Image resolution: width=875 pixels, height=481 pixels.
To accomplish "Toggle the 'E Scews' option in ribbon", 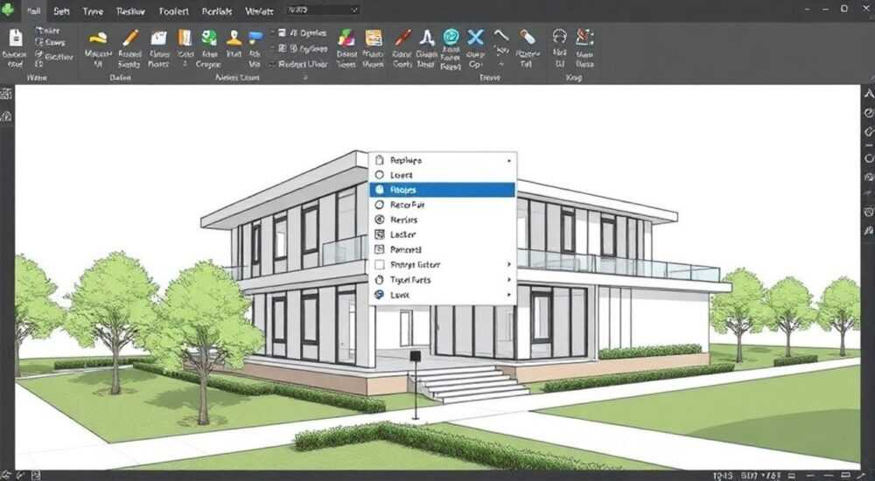I will (x=50, y=42).
